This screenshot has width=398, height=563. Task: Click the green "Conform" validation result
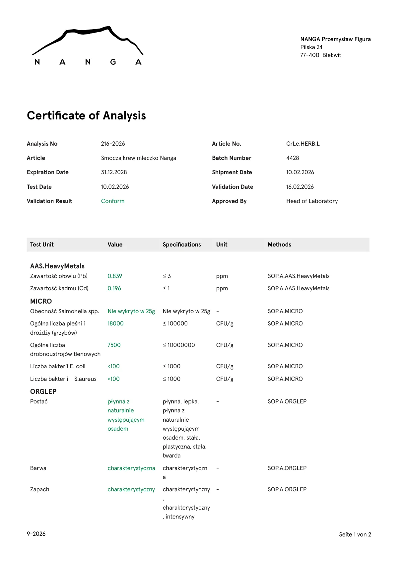113,201
